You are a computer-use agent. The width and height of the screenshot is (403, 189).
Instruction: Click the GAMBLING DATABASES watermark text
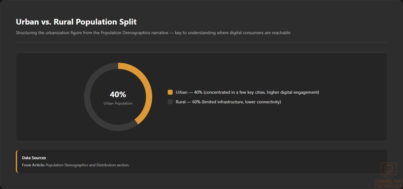click(x=389, y=183)
